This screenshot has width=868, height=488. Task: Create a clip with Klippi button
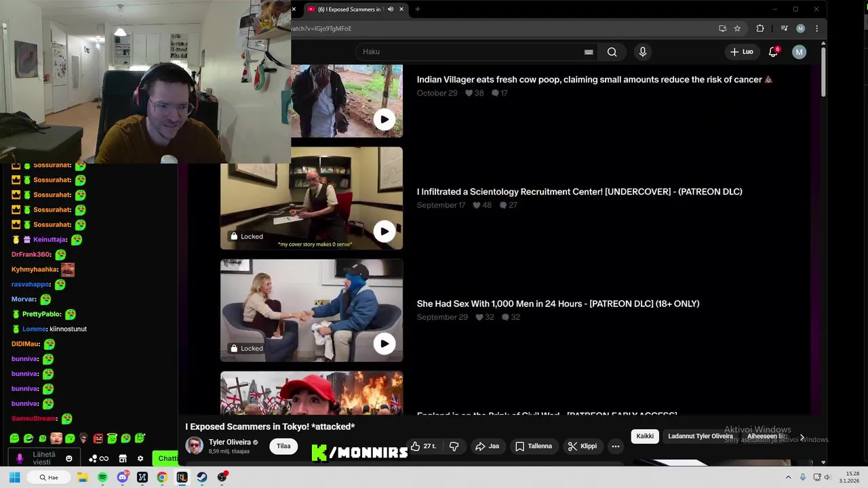(x=583, y=446)
